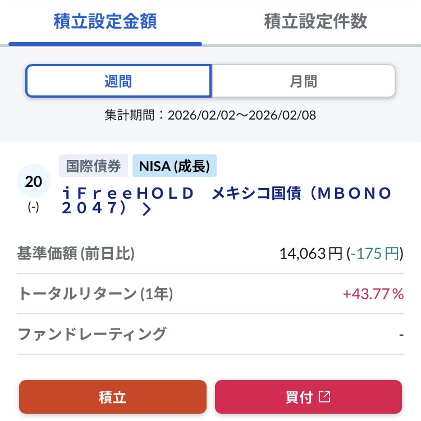Click the NISA (成長) tag
Image resolution: width=421 pixels, height=421 pixels.
click(175, 166)
